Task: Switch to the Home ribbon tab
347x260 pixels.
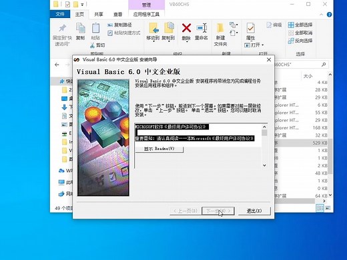Action: tap(79, 14)
